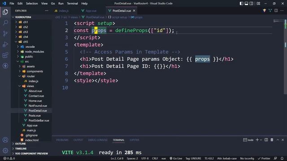287x161 pixels.
Task: Add a new terminal with plus icon
Action: (x=257, y=140)
